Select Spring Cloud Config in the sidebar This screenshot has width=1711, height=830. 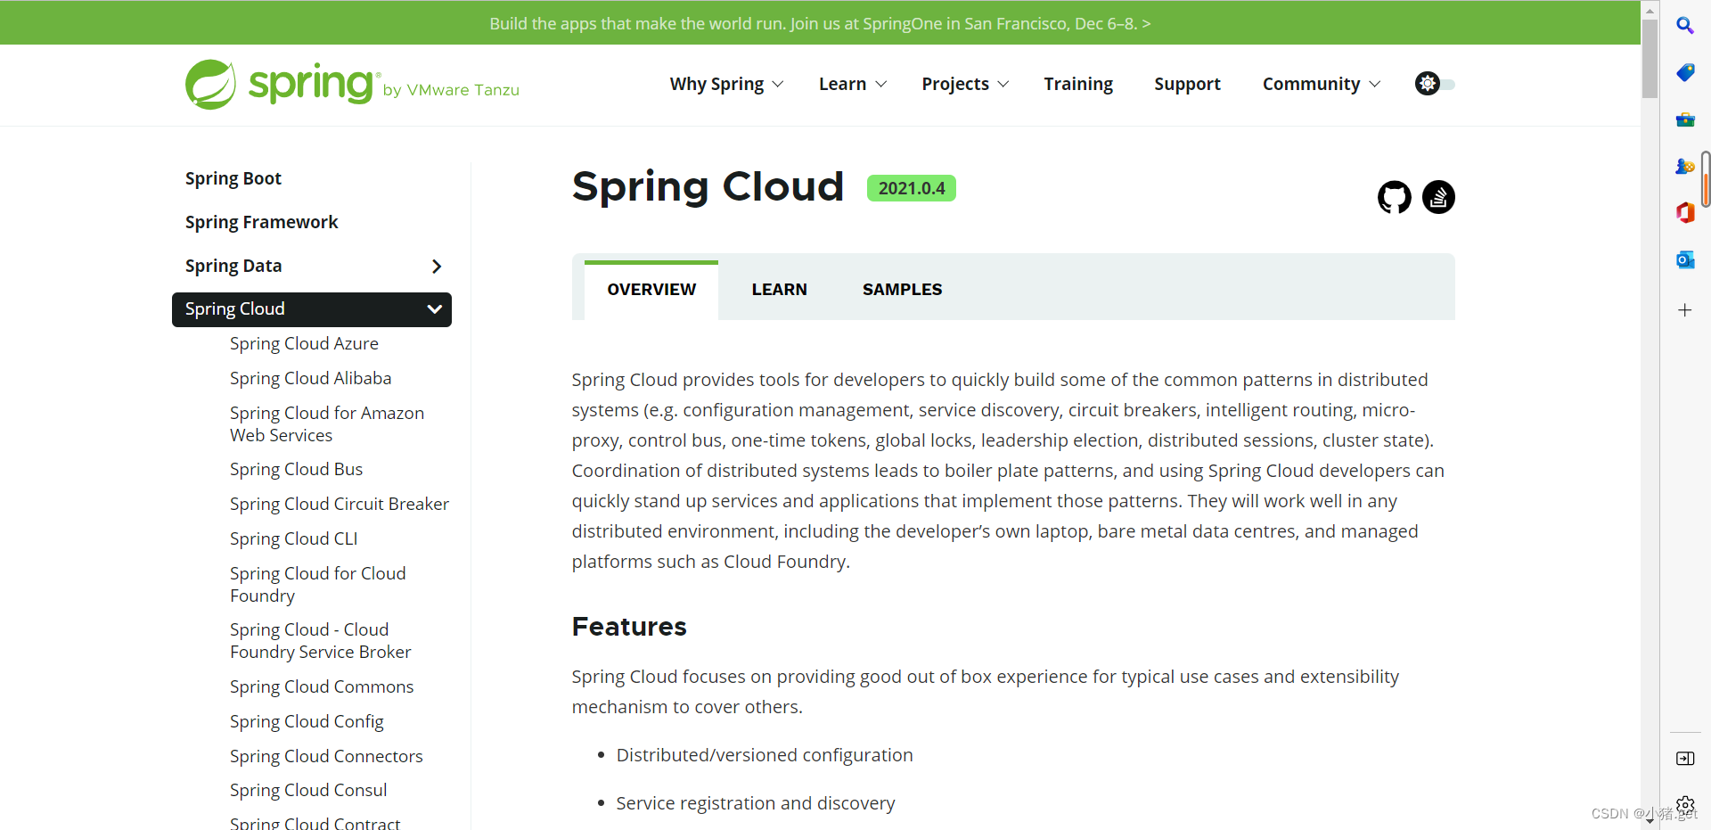(306, 721)
